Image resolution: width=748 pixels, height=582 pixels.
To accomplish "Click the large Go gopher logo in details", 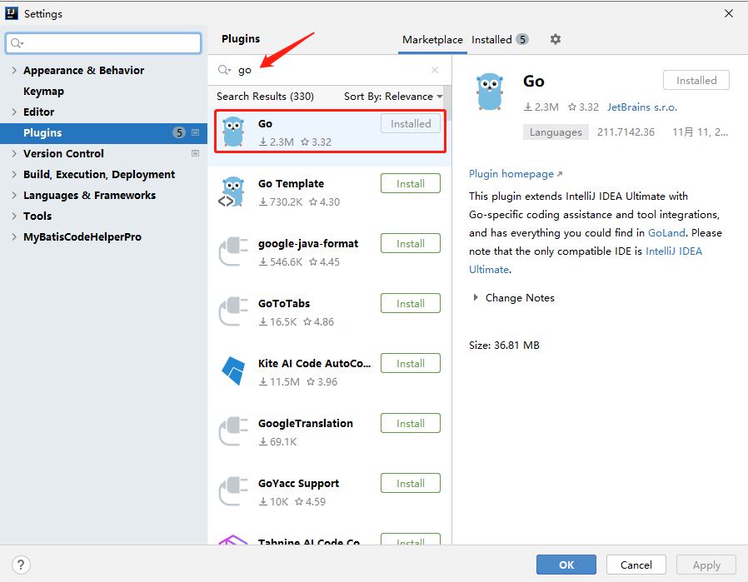I will click(490, 92).
